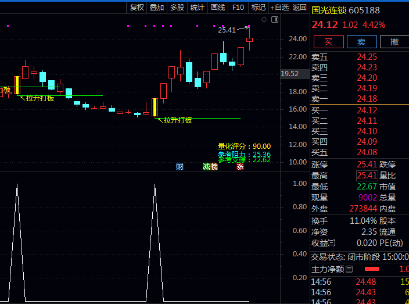Toggle the side panel layout icon
This screenshot has height=304, width=409.
275,20
